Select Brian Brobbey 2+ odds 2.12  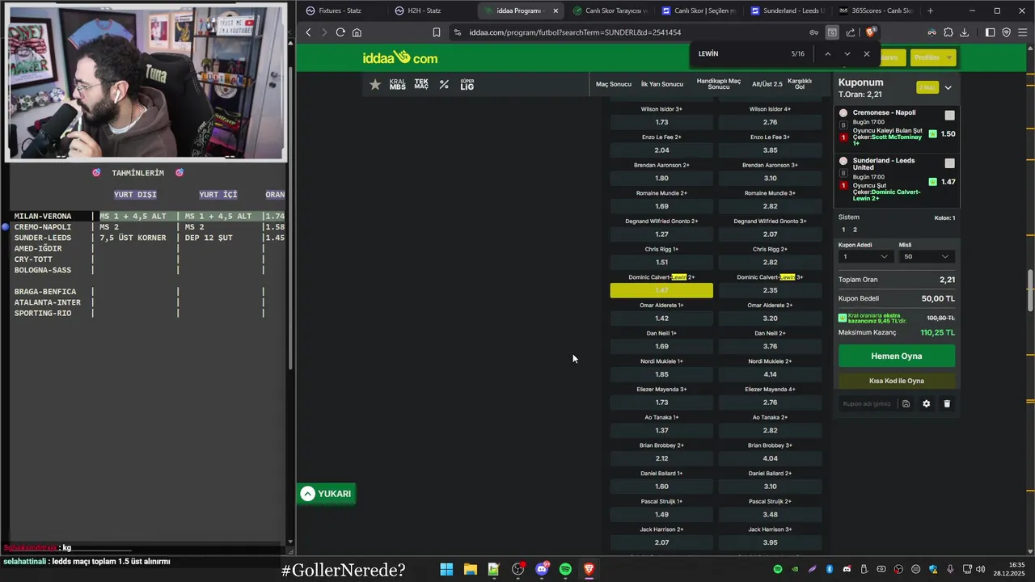pyautogui.click(x=661, y=458)
